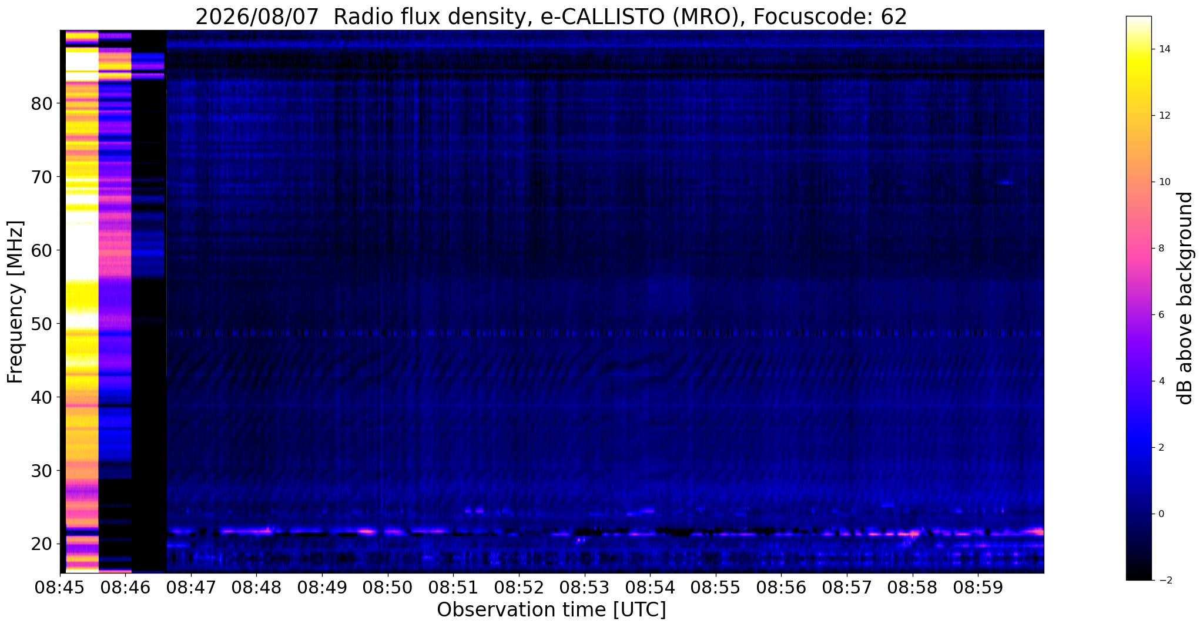Click the 08:59 time axis label
Image resolution: width=1203 pixels, height=627 pixels.
click(979, 587)
